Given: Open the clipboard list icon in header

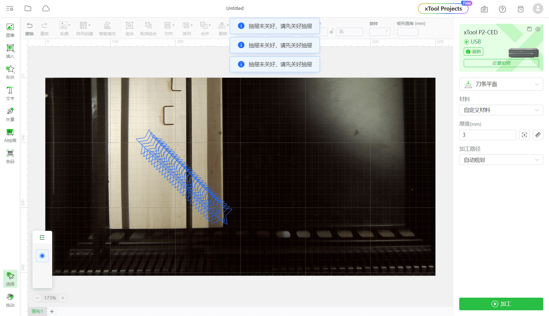Looking at the screenshot, I should click(x=484, y=9).
